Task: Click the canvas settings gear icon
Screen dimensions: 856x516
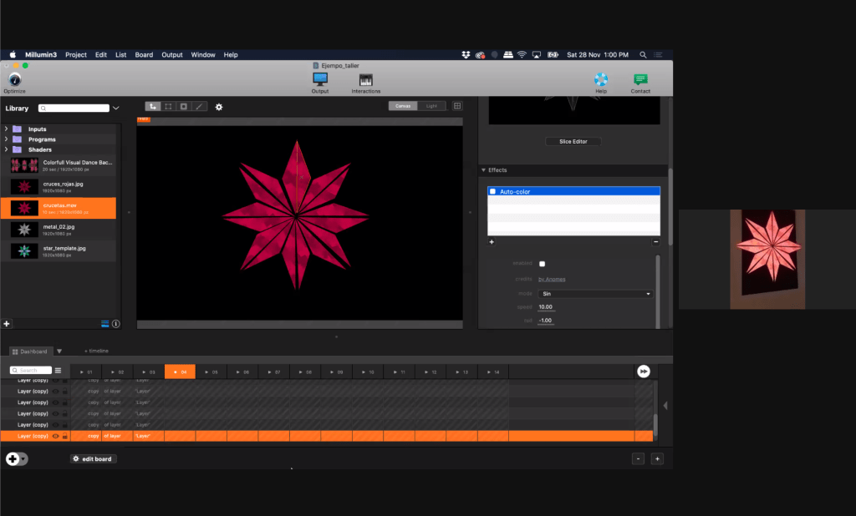Action: click(219, 107)
